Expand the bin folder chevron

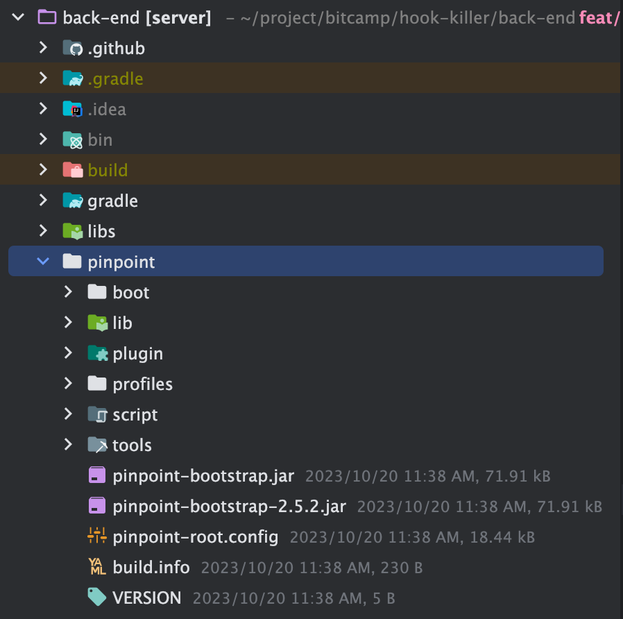[43, 139]
